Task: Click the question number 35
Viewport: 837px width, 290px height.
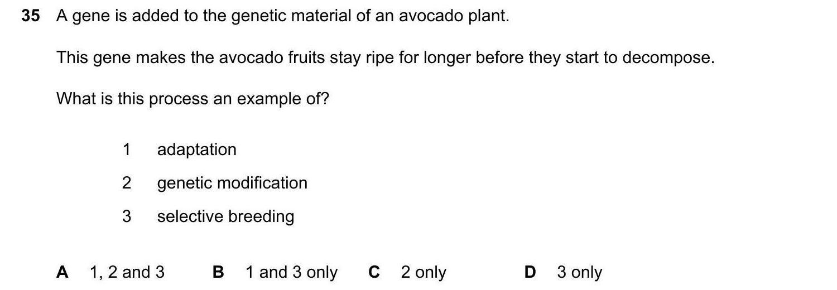Action: pyautogui.click(x=31, y=16)
